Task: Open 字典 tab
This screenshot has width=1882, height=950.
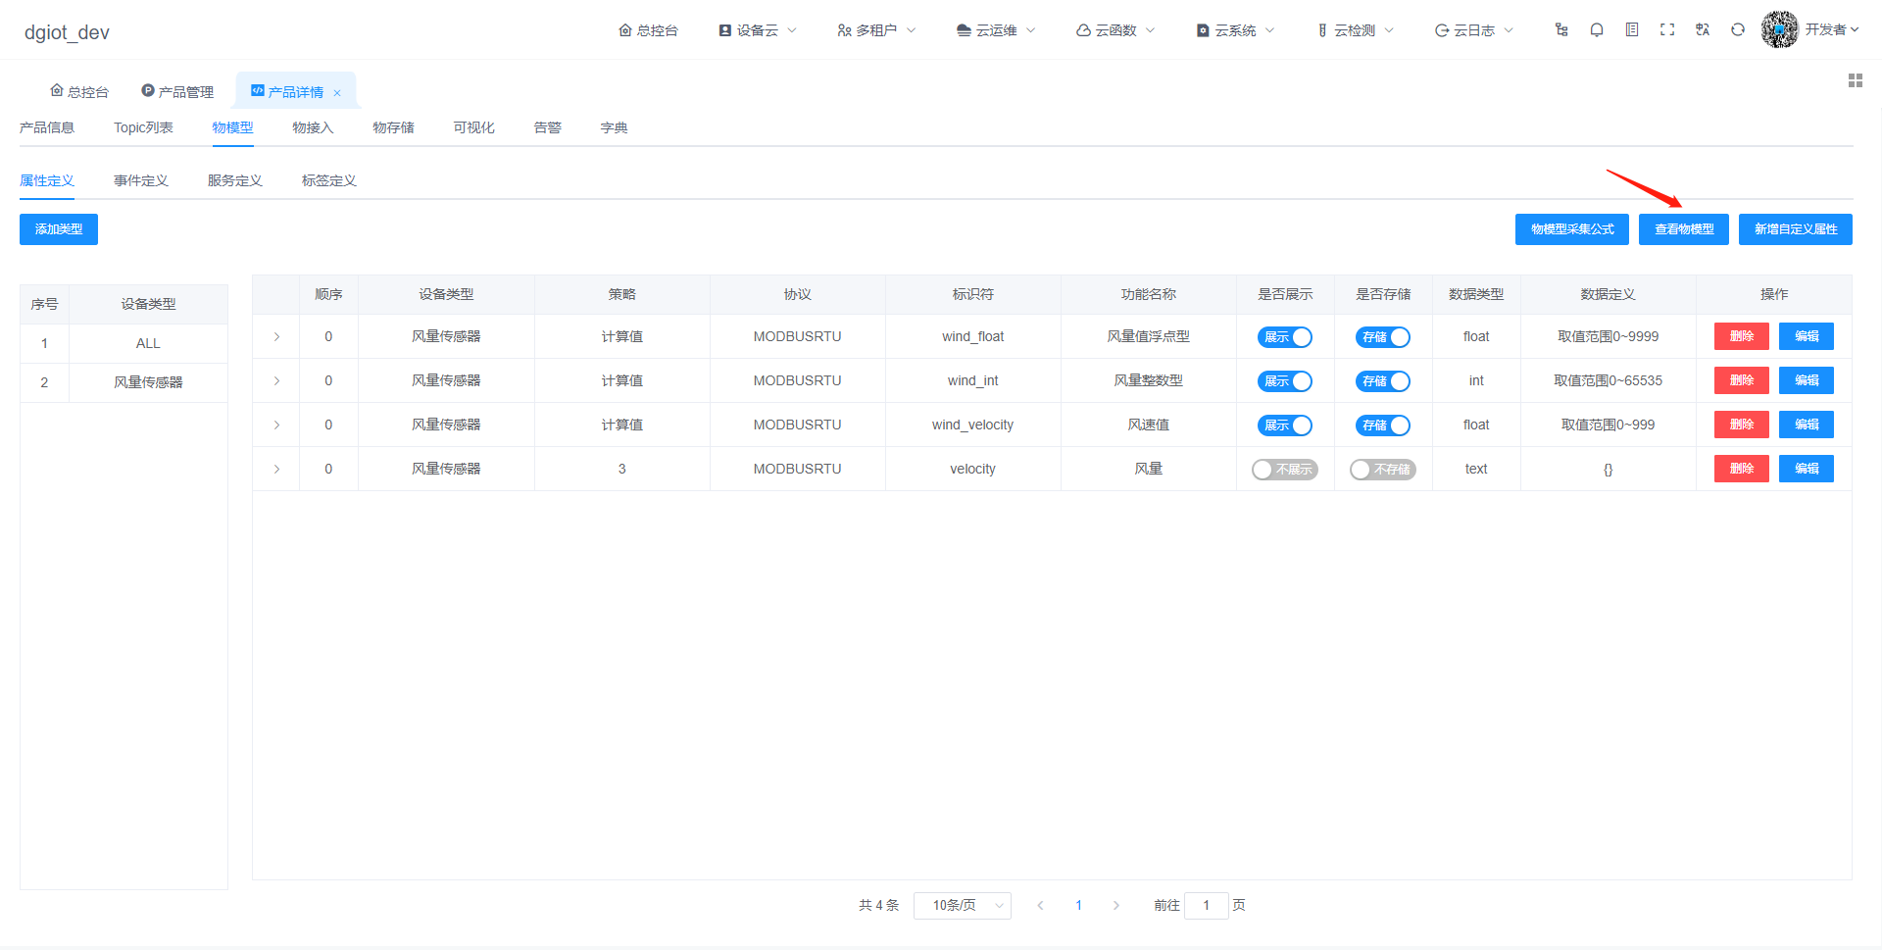Action: point(614,127)
